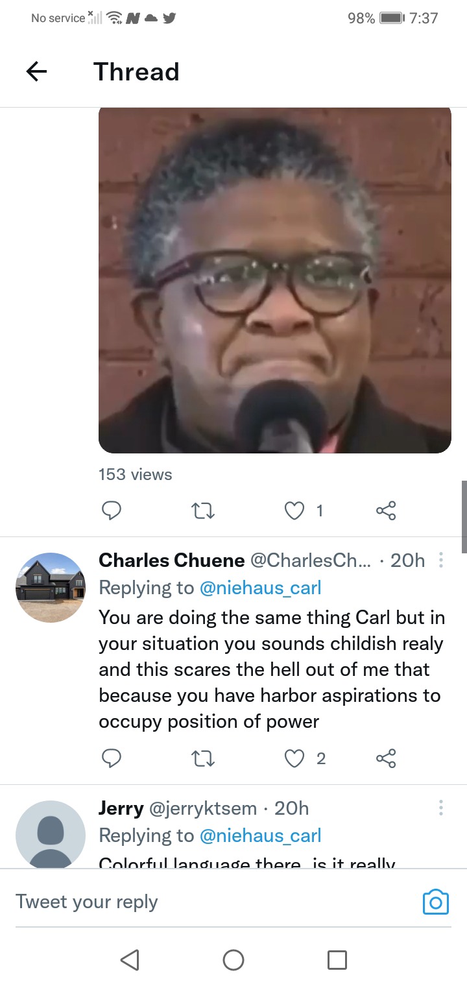Reply to the video tweet
The height and width of the screenshot is (986, 467).
(x=112, y=511)
